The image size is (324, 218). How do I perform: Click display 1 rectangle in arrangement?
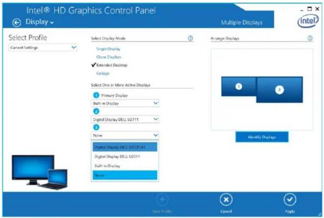(x=239, y=87)
